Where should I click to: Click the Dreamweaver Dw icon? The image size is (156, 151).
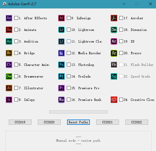click(x=9, y=76)
